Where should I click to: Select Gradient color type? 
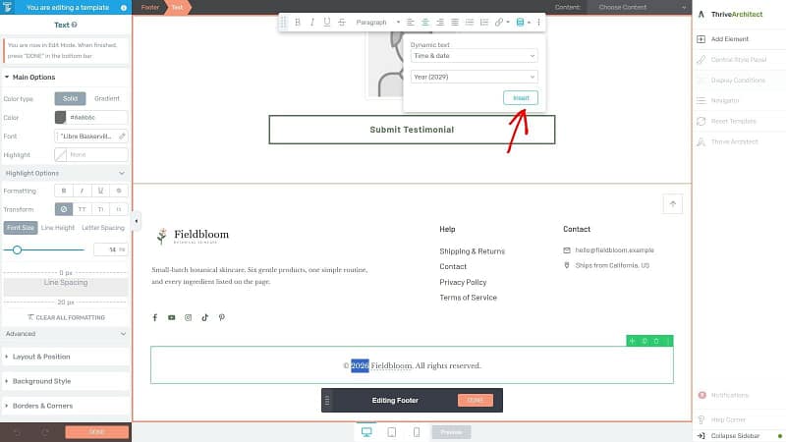point(107,99)
